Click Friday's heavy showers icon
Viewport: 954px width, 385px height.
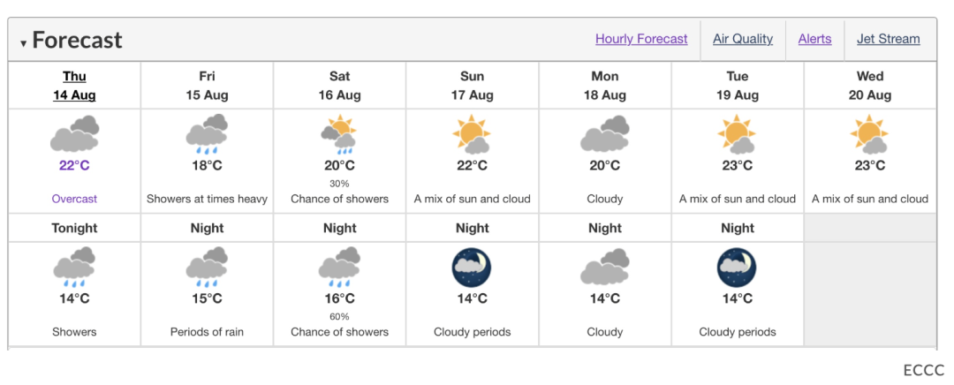pyautogui.click(x=207, y=134)
